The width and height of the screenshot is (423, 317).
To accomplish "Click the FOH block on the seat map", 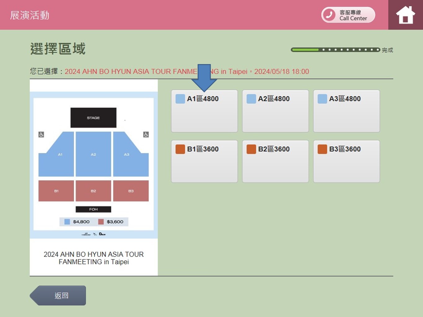I will pos(93,209).
